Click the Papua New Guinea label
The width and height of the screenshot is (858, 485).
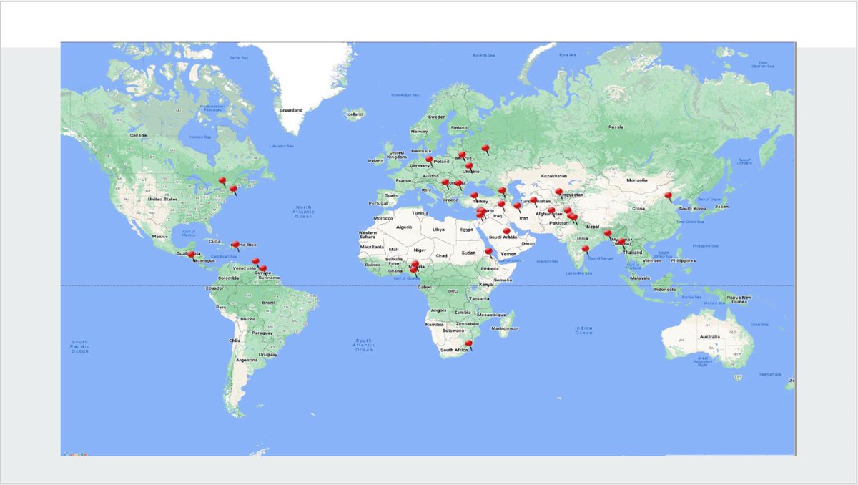739,300
